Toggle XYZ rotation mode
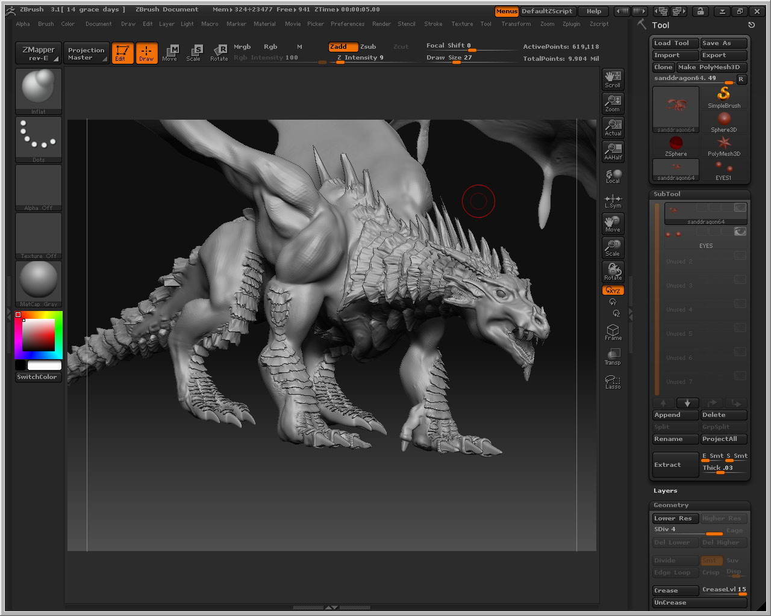The image size is (771, 616). tap(613, 291)
